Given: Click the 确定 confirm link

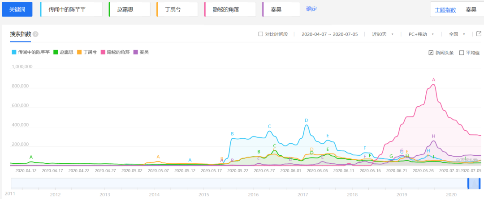Looking at the screenshot, I should coord(311,9).
